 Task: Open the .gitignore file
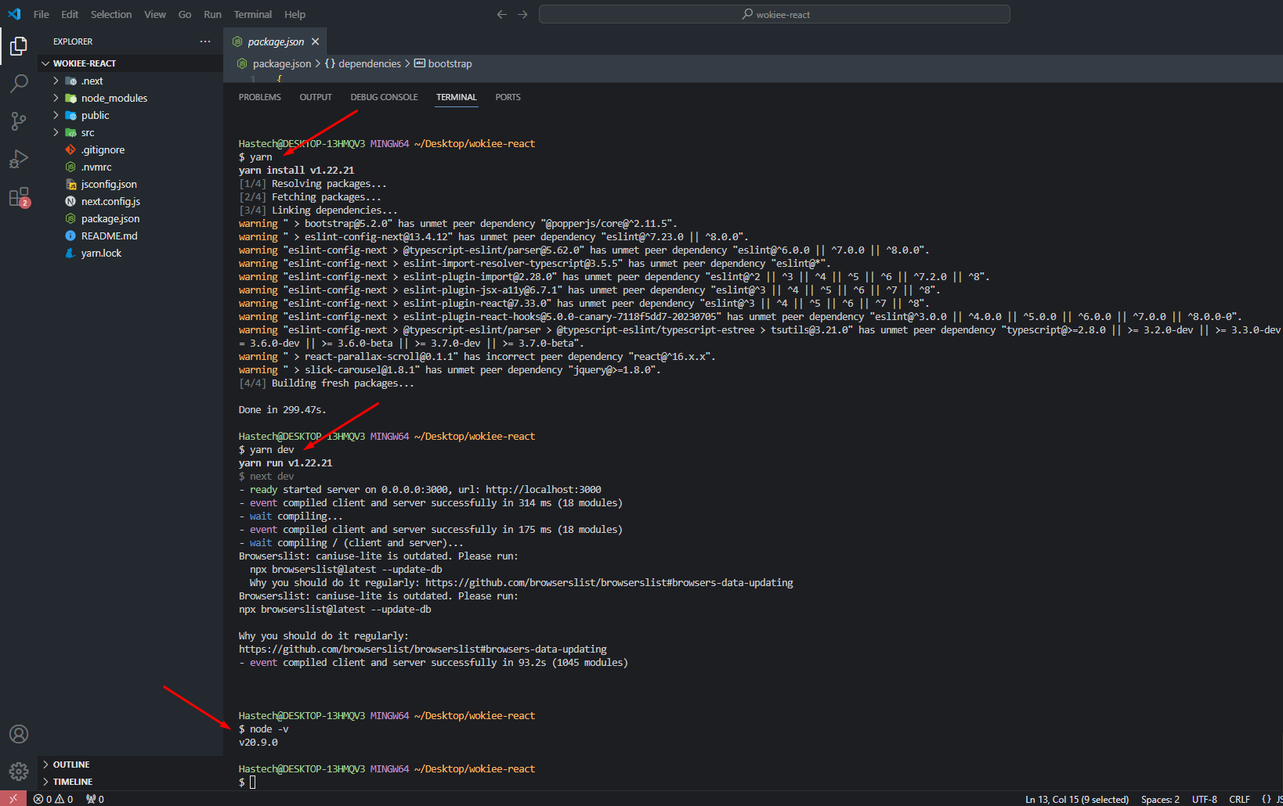[130, 149]
